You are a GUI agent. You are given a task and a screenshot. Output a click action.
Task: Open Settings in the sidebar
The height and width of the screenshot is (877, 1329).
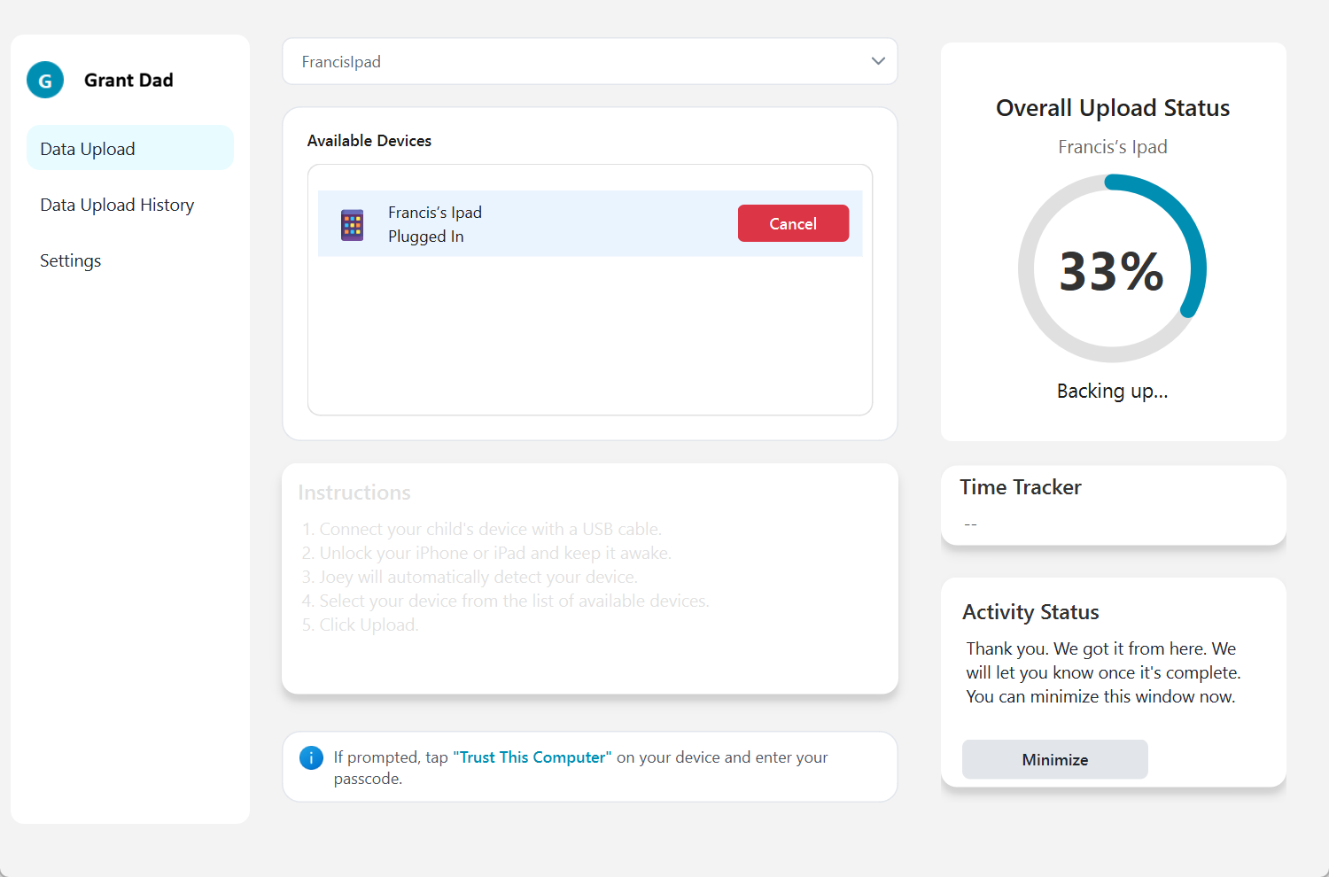click(71, 261)
